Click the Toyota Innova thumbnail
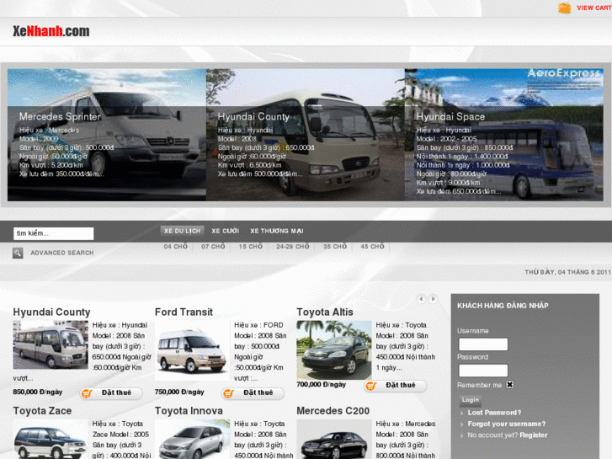 193,439
